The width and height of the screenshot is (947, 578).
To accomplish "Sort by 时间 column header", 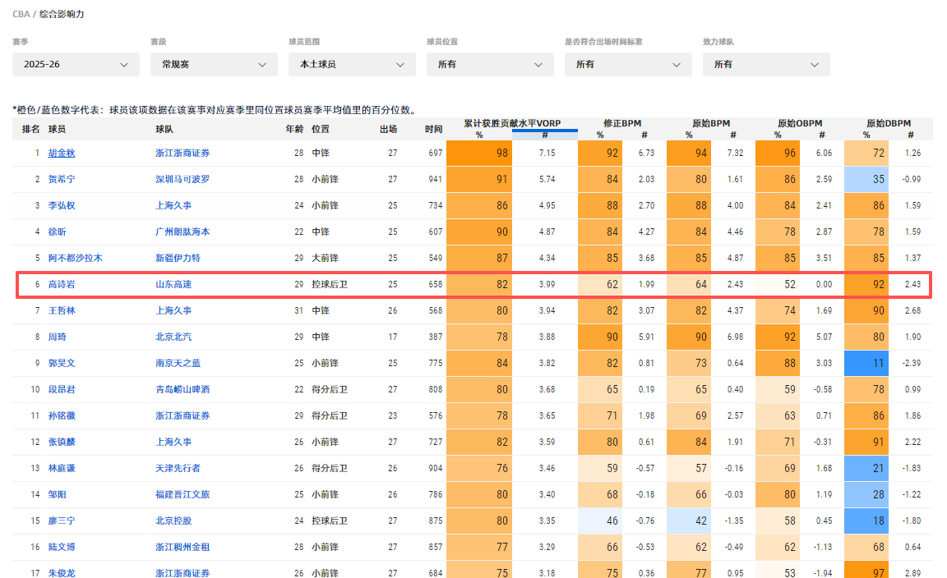I will click(x=434, y=129).
